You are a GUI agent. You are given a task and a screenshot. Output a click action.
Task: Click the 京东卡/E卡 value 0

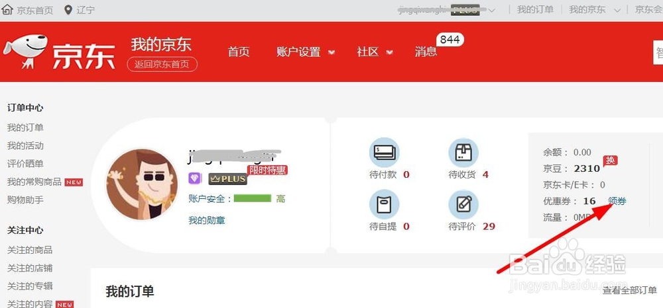click(603, 185)
